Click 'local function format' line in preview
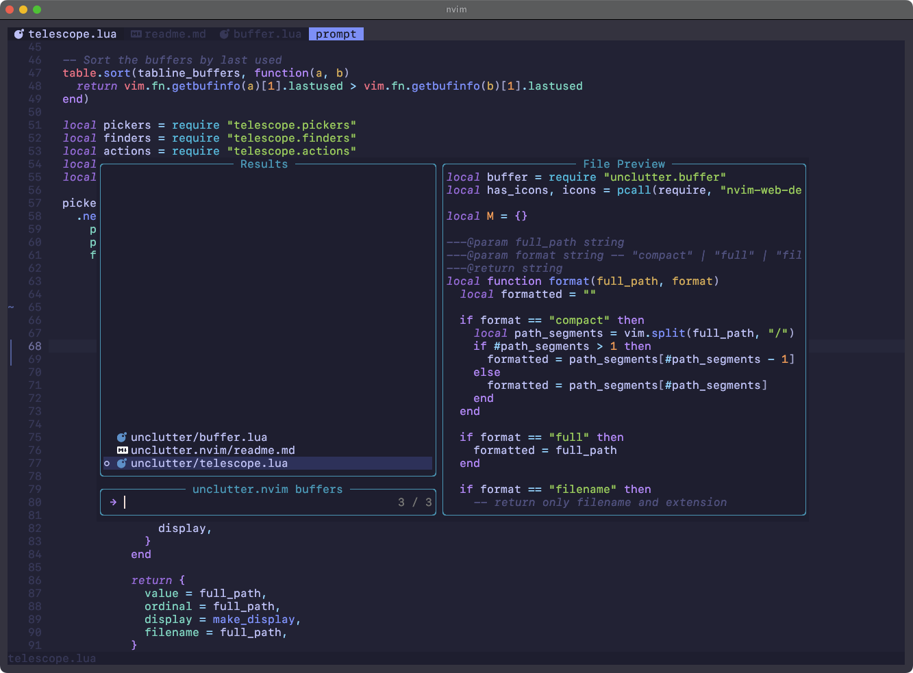The height and width of the screenshot is (673, 913). click(x=583, y=281)
